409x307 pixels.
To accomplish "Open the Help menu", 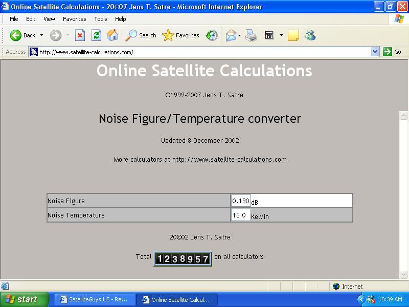I will pos(121,19).
